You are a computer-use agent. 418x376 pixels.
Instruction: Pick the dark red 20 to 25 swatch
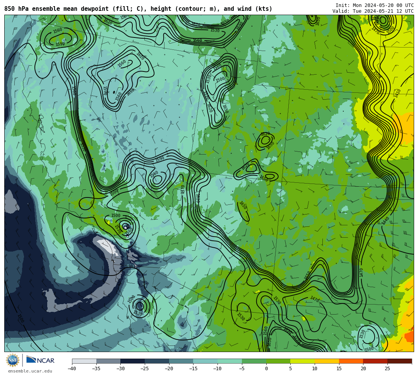[x=375, y=361]
